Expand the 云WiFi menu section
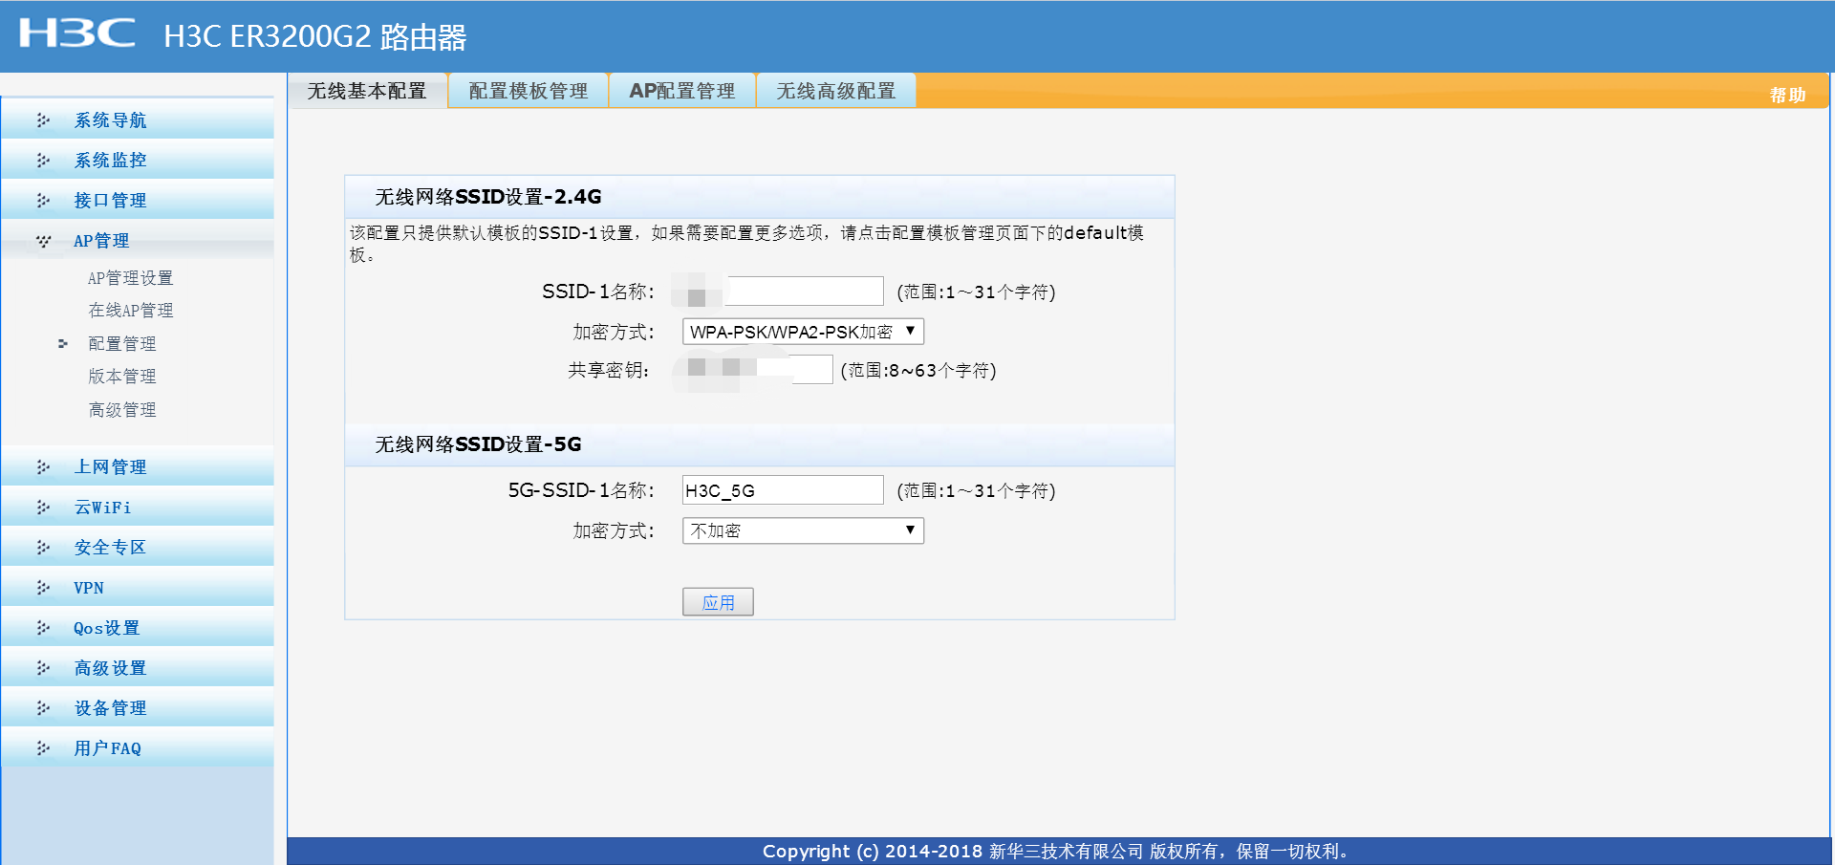This screenshot has height=865, width=1835. pos(138,508)
